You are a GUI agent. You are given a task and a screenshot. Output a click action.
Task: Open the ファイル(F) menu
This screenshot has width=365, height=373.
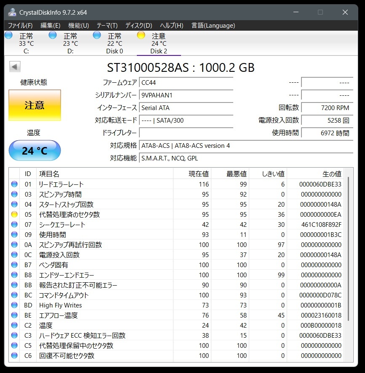pos(20,26)
